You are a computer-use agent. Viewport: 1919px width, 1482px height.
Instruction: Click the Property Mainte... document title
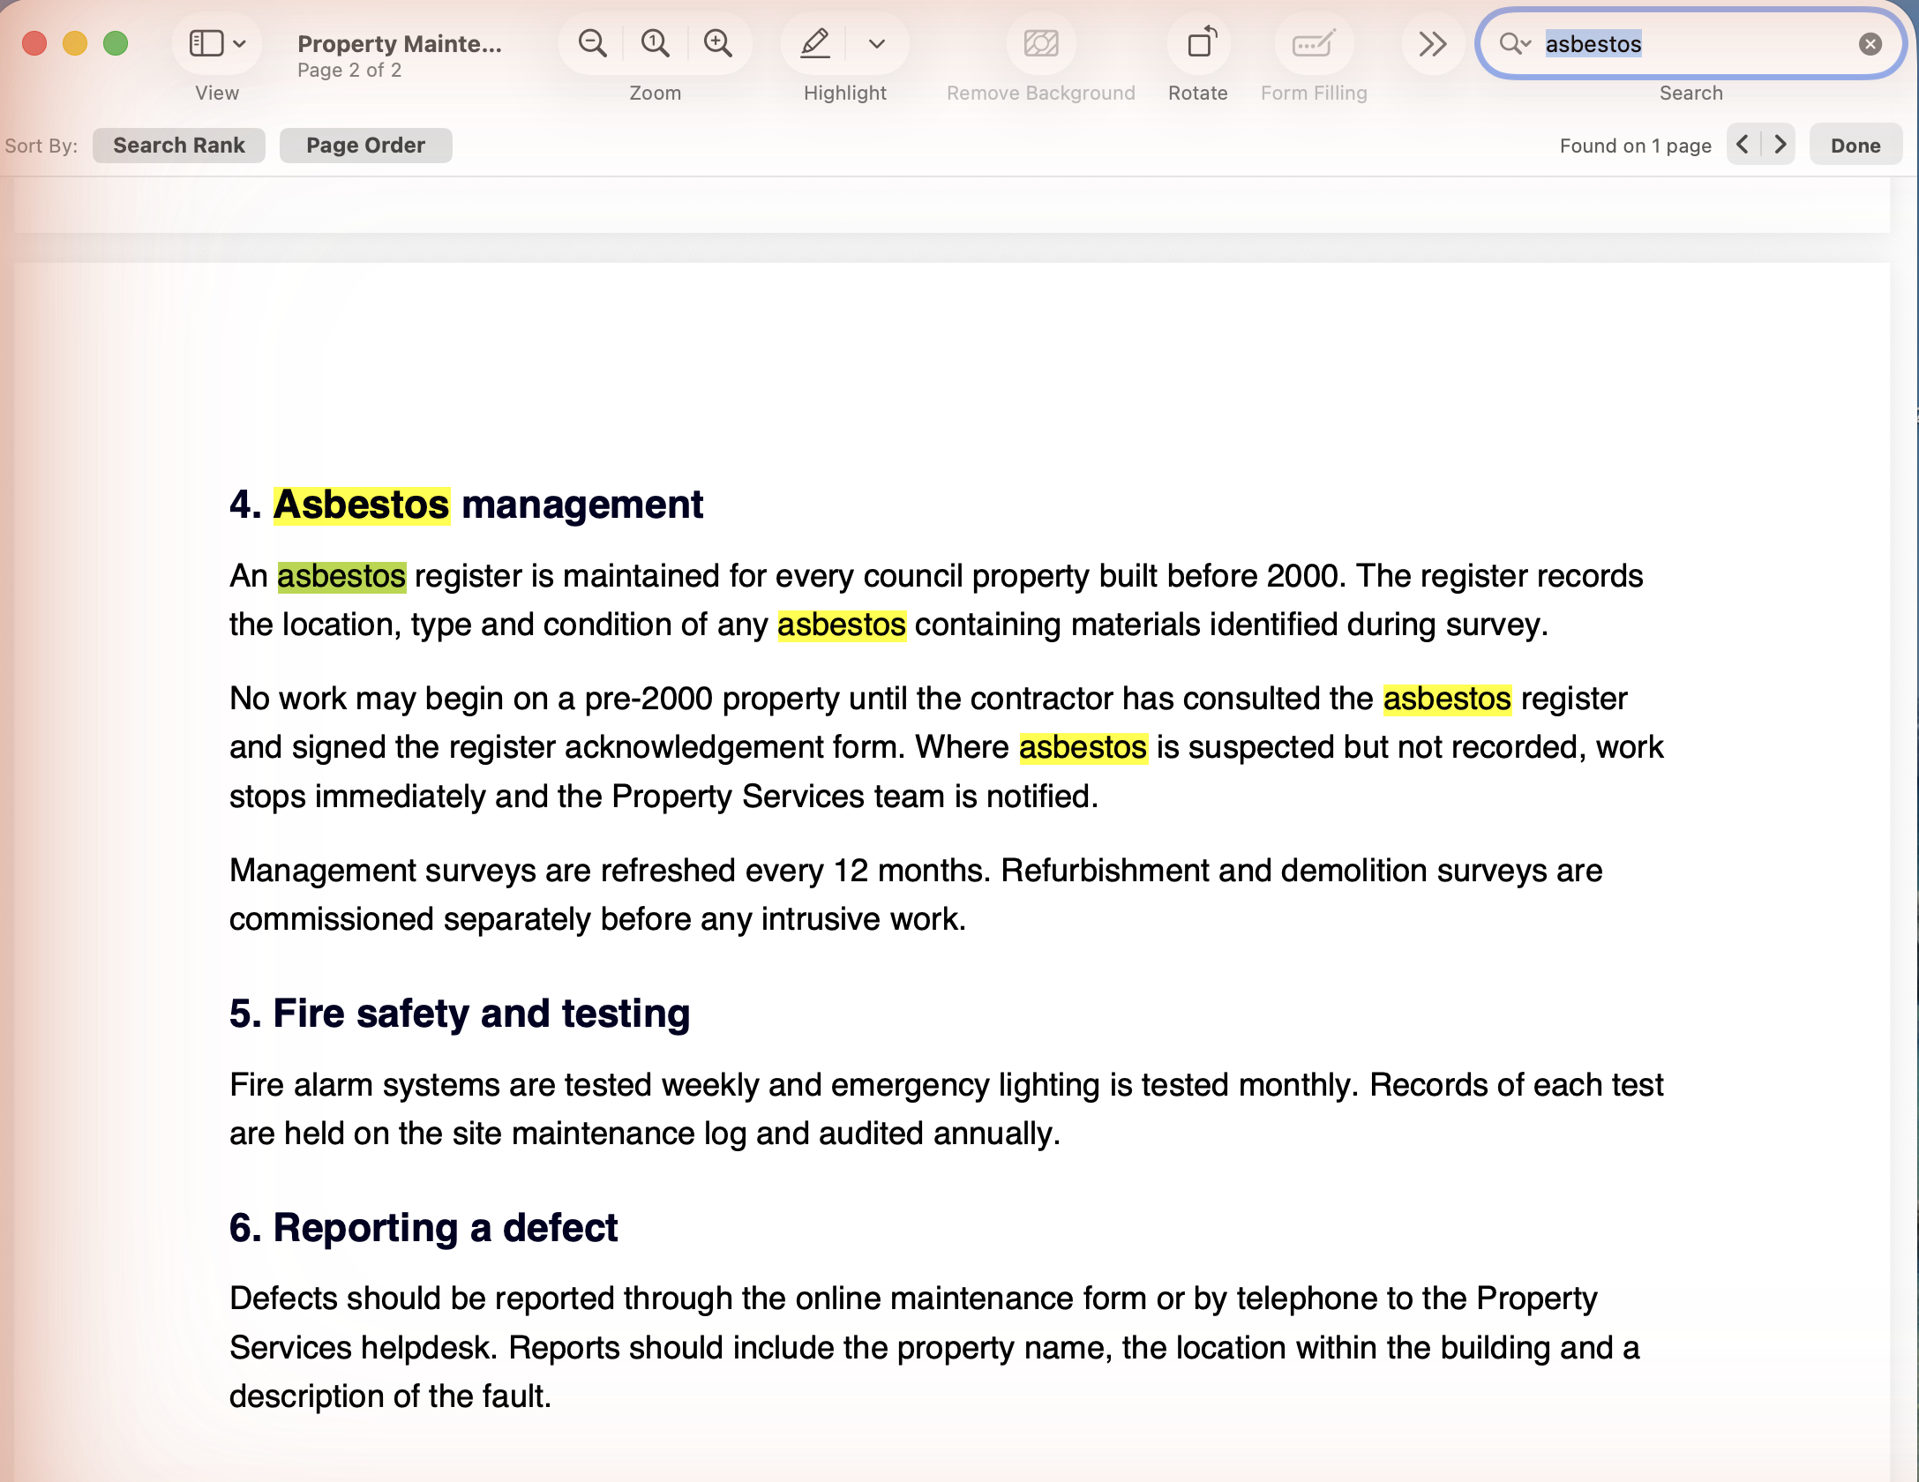tap(400, 43)
